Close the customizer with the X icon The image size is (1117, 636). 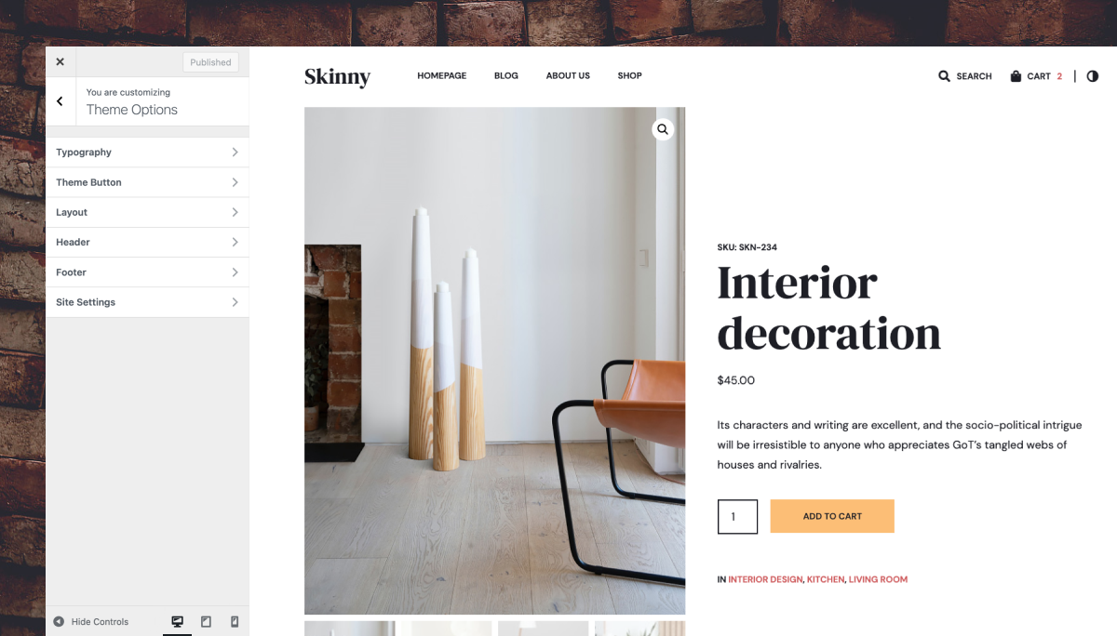tap(60, 62)
